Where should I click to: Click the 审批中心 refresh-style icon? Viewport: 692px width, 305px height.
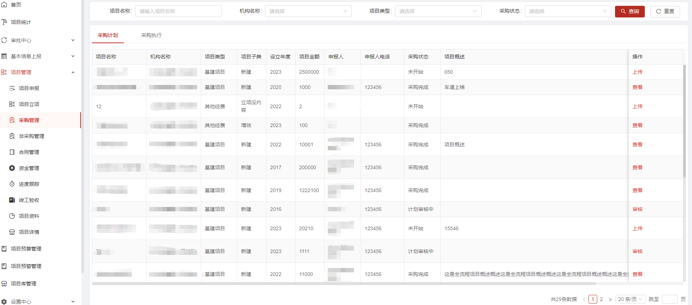[4, 40]
